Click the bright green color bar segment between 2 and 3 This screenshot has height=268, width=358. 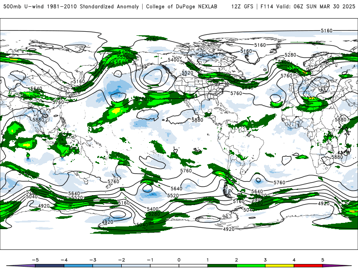tap(251, 266)
